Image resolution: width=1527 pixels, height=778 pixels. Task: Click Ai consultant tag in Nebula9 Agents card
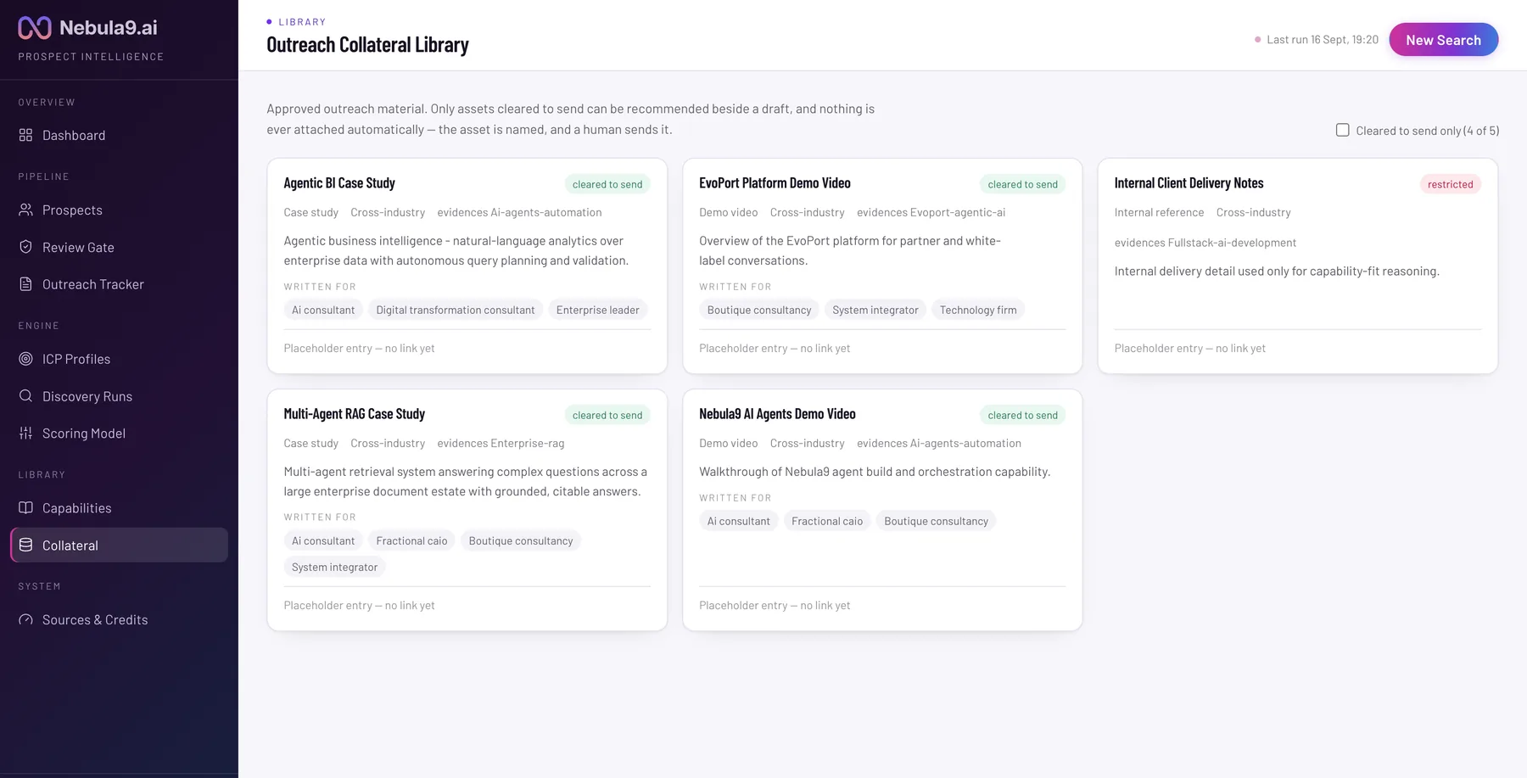(739, 521)
